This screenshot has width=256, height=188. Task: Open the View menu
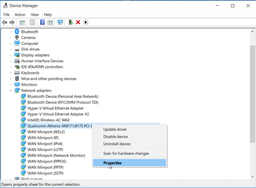(x=35, y=15)
